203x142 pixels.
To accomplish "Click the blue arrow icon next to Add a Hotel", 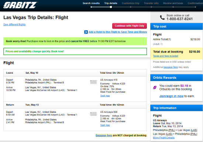I will (x=86, y=32).
